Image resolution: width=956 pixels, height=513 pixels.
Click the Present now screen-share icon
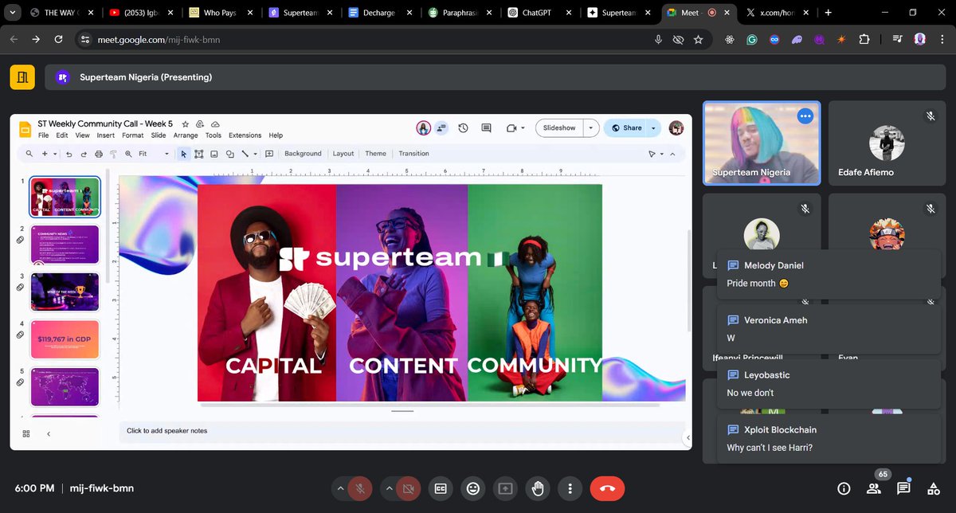tap(505, 488)
